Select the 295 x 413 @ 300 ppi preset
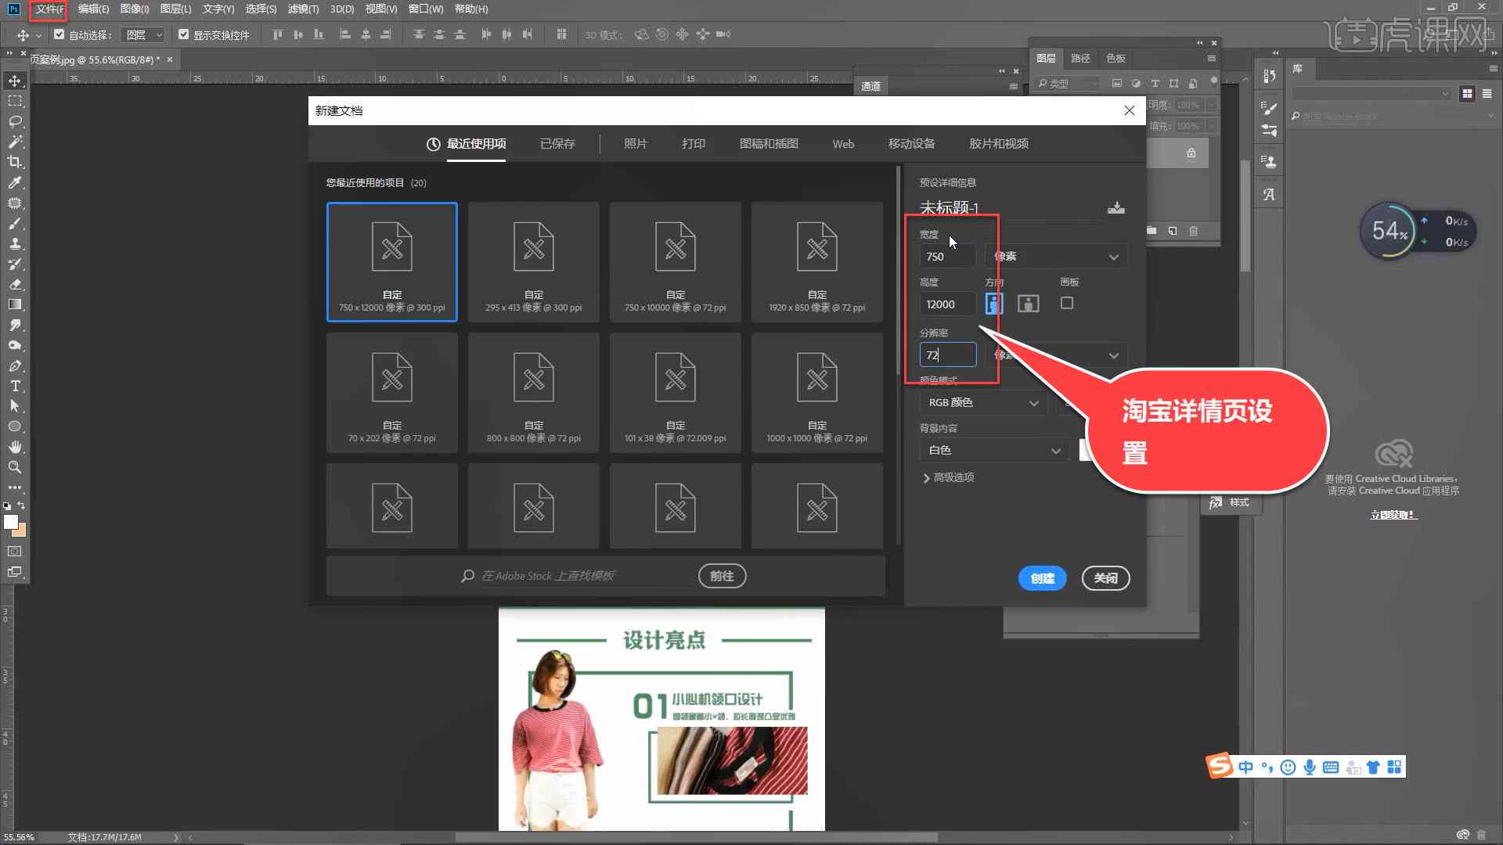The height and width of the screenshot is (845, 1503). pyautogui.click(x=534, y=262)
